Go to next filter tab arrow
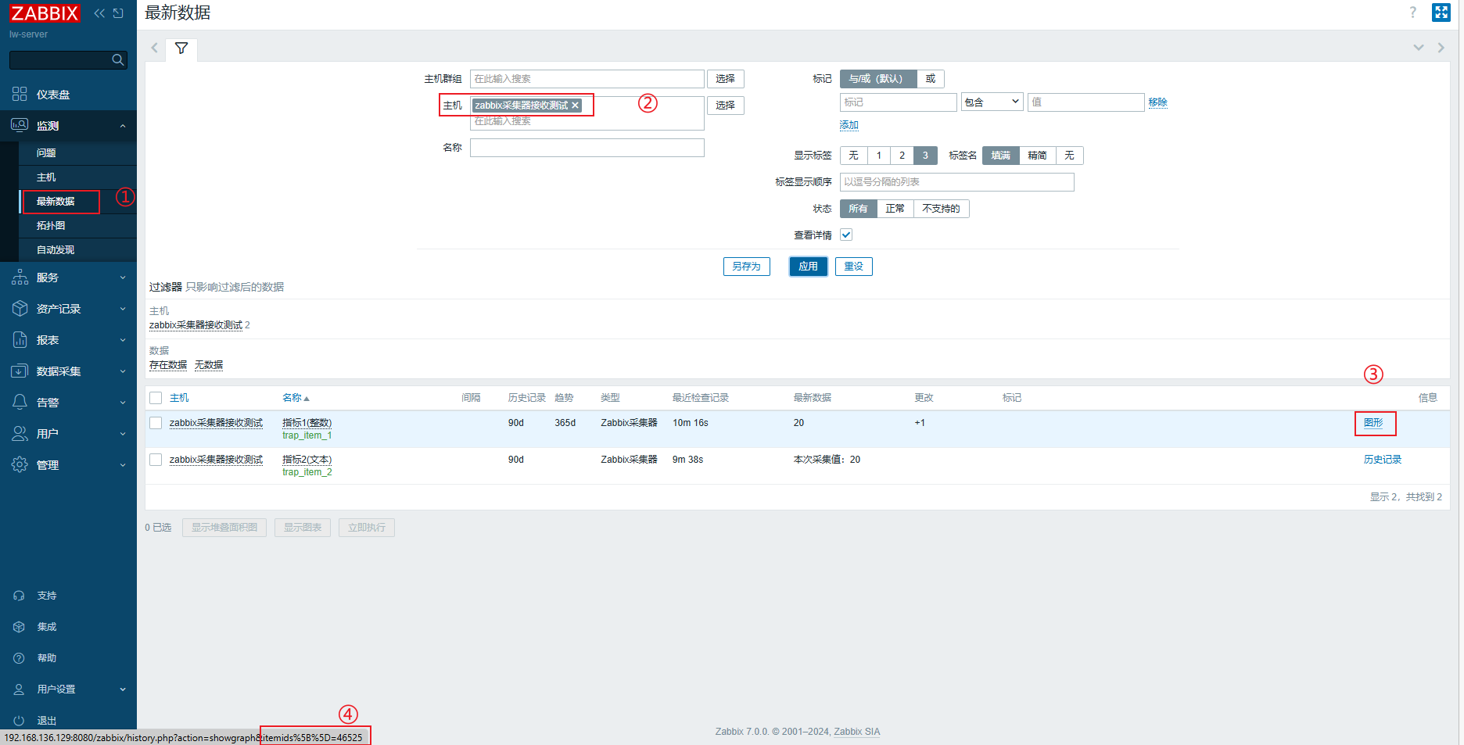The height and width of the screenshot is (745, 1464). (1441, 48)
